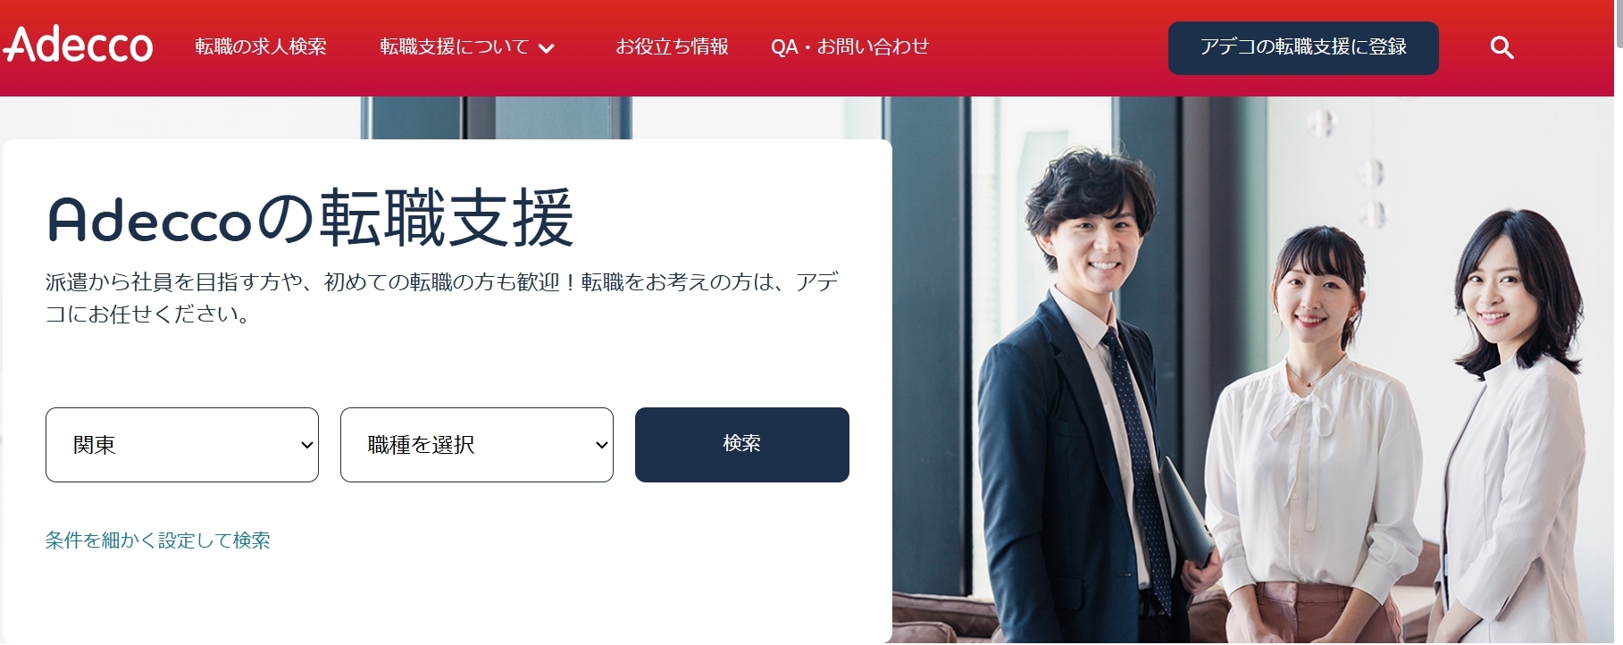Click the アデコの転職支援に登録 button
This screenshot has height=645, width=1623.
tap(1303, 47)
